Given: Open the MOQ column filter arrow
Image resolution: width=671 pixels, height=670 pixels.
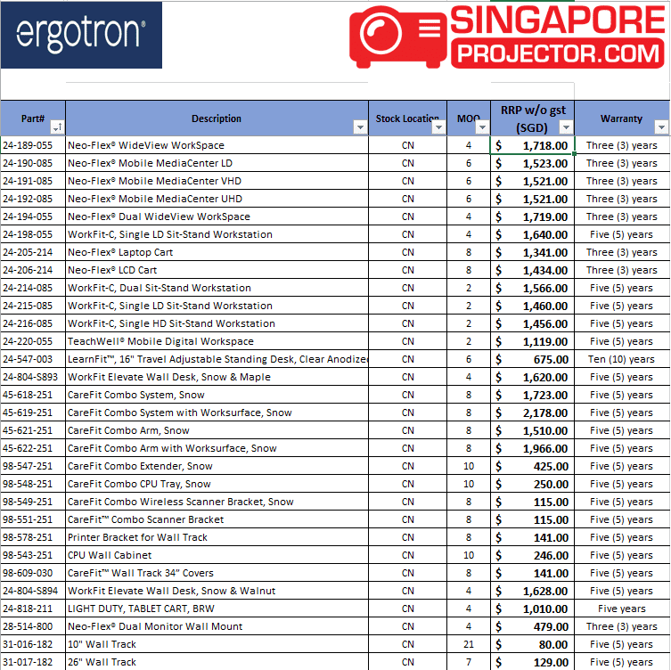Looking at the screenshot, I should pos(482,127).
